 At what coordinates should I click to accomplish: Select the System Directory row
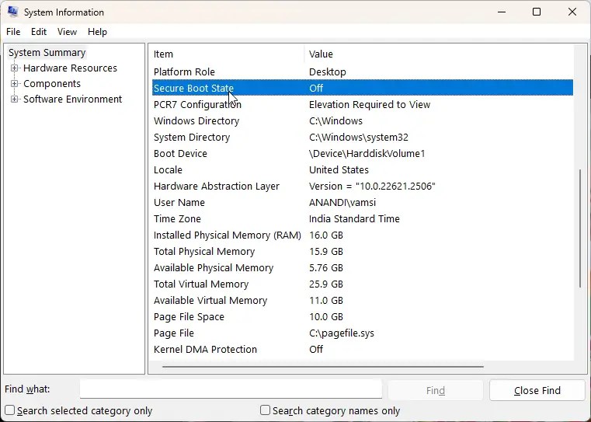(x=363, y=137)
